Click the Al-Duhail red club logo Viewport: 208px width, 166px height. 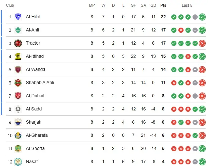point(18,96)
